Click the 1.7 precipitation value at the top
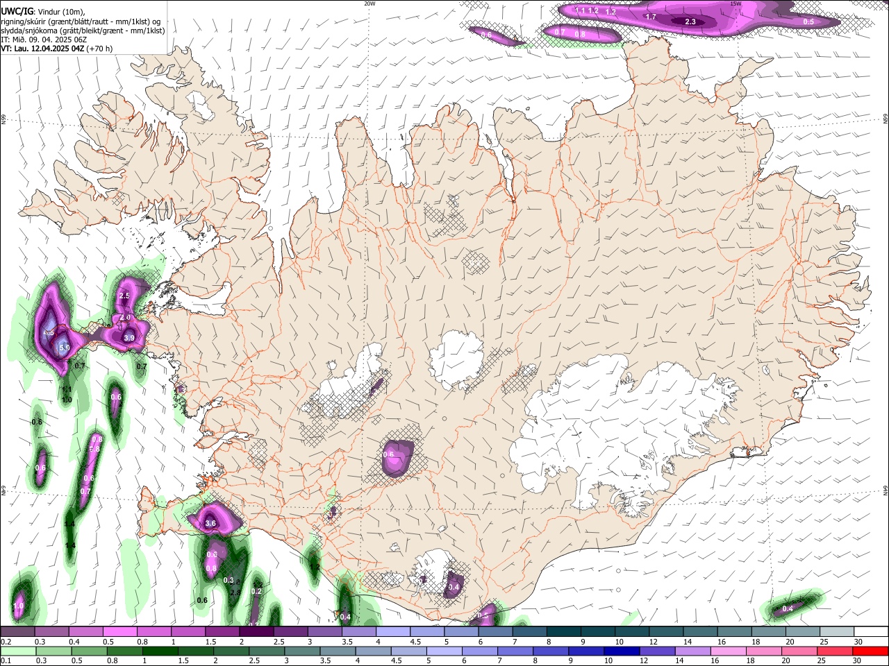889x666 pixels. click(x=651, y=17)
